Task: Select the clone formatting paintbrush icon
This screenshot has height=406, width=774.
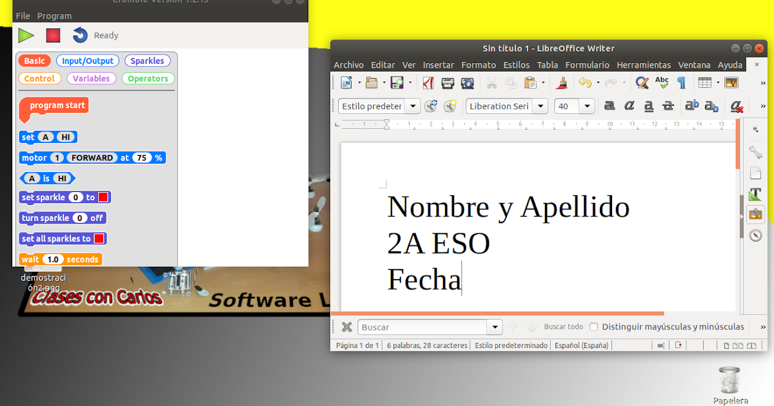Action: point(561,82)
